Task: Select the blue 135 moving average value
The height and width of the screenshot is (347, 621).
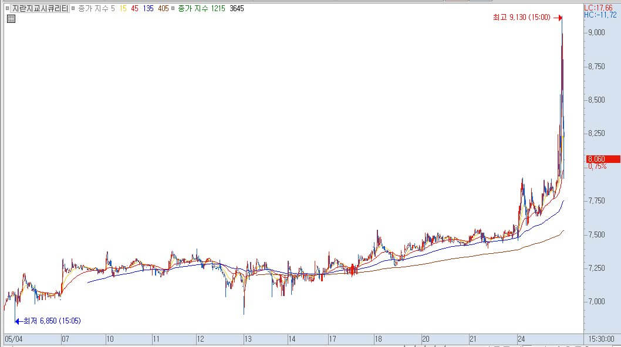Action: click(x=148, y=8)
